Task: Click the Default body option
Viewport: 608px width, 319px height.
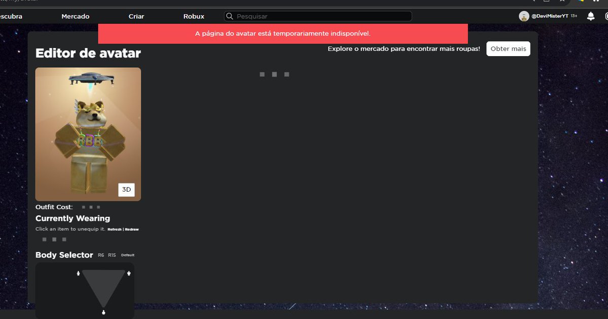Action: [x=128, y=255]
